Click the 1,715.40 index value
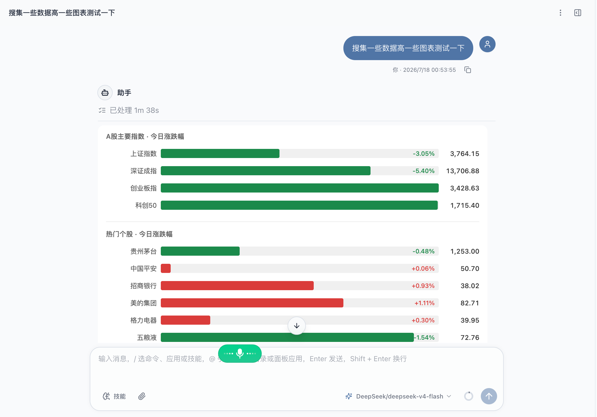This screenshot has height=417, width=597. [465, 205]
